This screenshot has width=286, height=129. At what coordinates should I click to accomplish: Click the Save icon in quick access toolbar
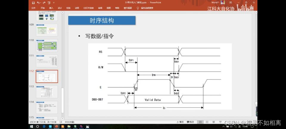point(33,3)
